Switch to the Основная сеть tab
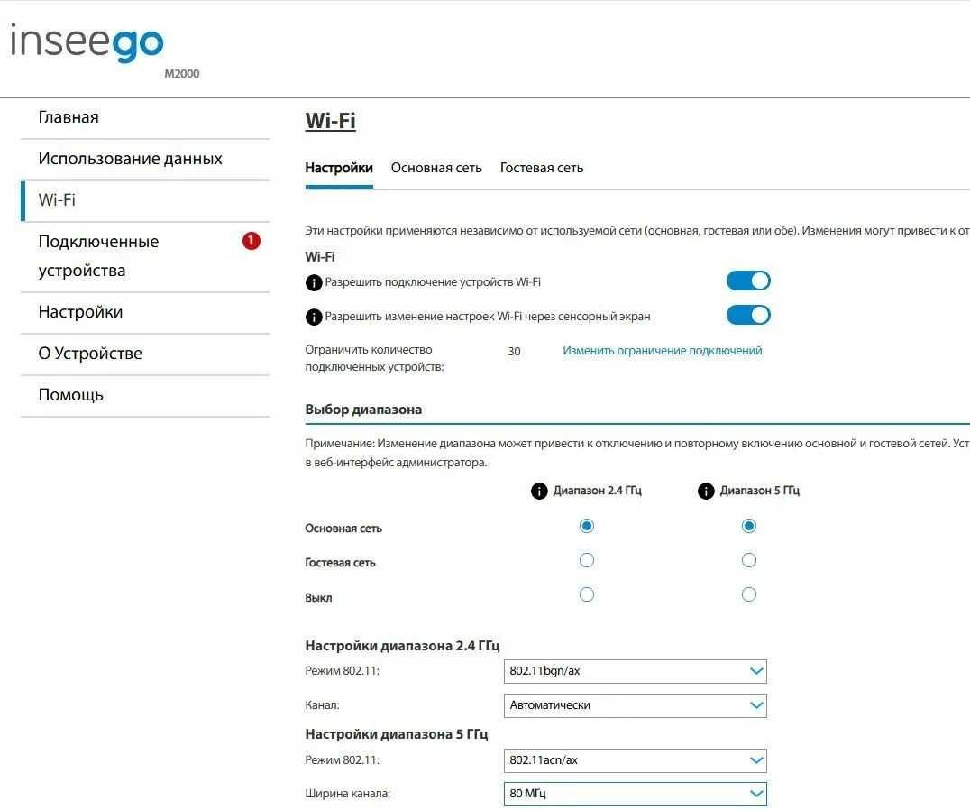 pyautogui.click(x=436, y=168)
